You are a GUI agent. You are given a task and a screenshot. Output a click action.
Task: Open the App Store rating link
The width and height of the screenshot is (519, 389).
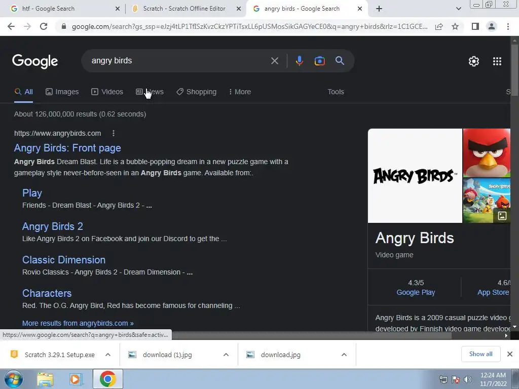pyautogui.click(x=493, y=292)
